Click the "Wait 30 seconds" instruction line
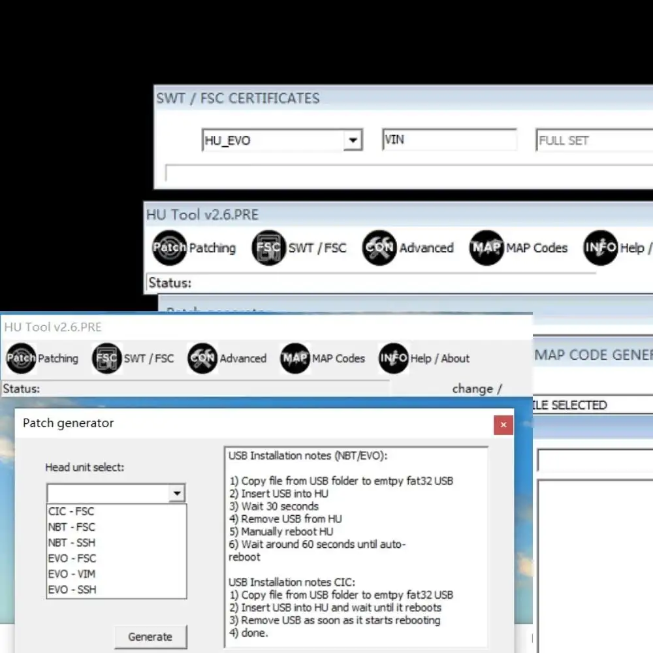This screenshot has width=653, height=653. pos(274,507)
